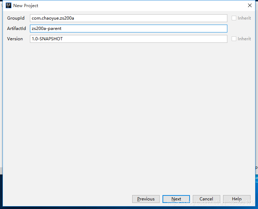Click the zs200a-parent text in ArtifactId

click(x=47, y=29)
